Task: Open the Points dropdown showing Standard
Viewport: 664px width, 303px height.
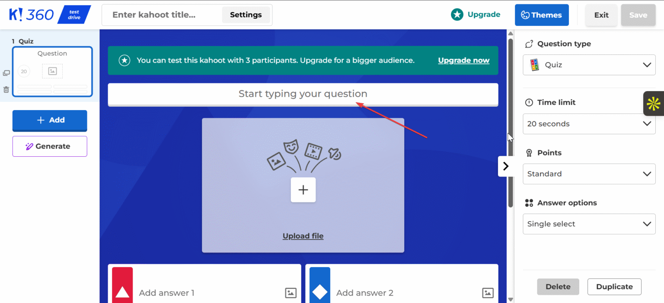Action: tap(589, 174)
